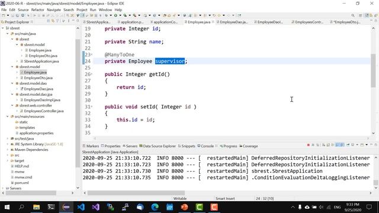Select EmployeeDaoImpl.java in Project Explorer
The width and height of the screenshot is (379, 213).
(40, 100)
